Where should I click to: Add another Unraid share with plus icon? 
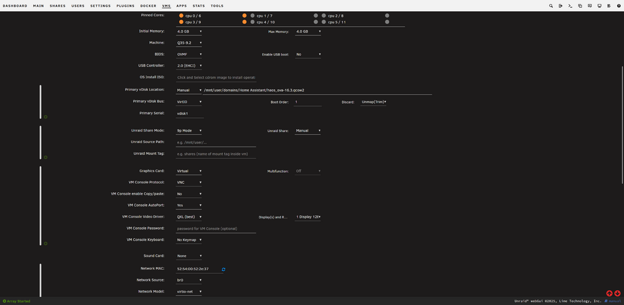click(x=46, y=157)
